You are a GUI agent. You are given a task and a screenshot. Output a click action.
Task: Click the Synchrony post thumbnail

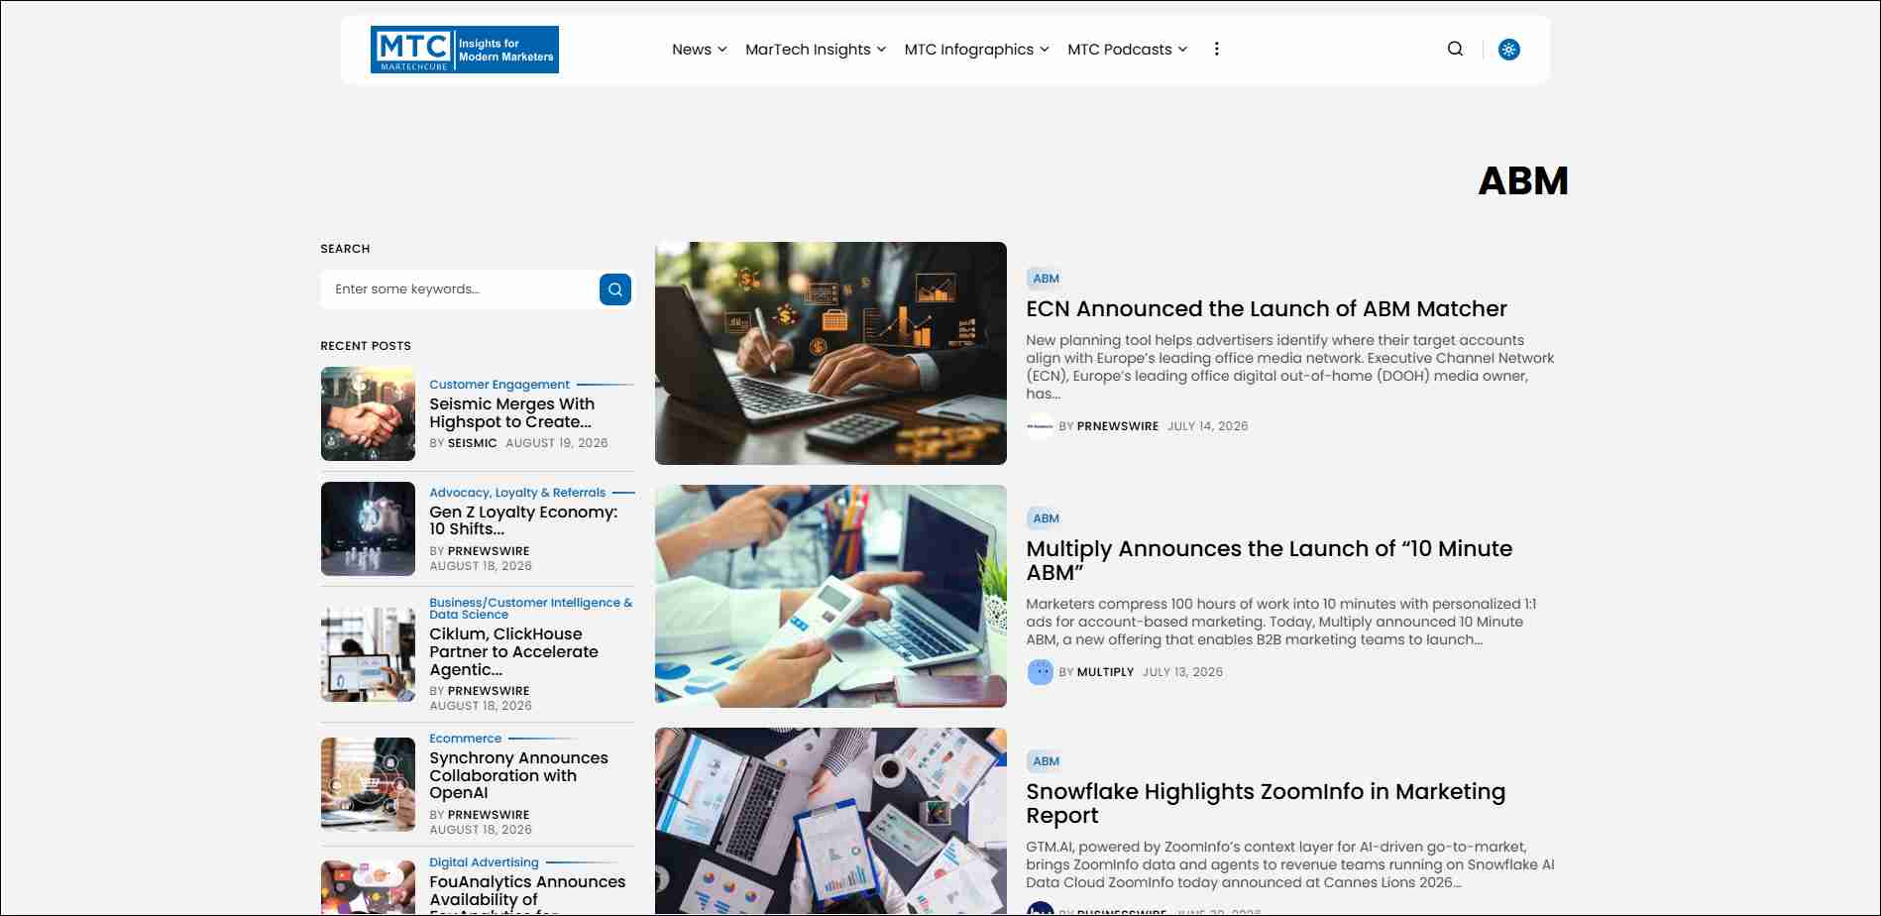click(x=368, y=784)
